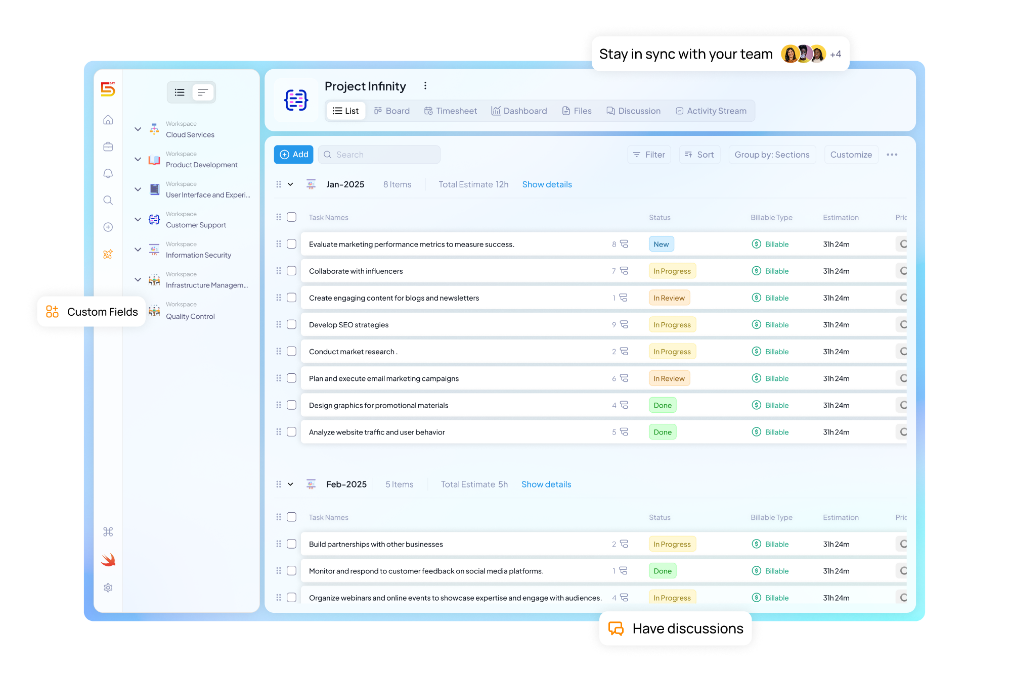Check the Collaborate with influencers checkbox

click(291, 271)
